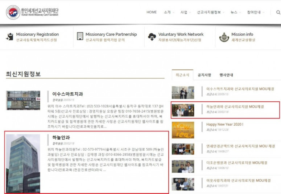The width and height of the screenshot is (281, 194).
Task: Open the 참여안내 navigation menu
Action: (255, 12)
